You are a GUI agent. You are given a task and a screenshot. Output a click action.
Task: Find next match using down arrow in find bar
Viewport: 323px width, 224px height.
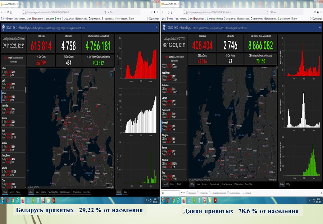tap(184, 193)
